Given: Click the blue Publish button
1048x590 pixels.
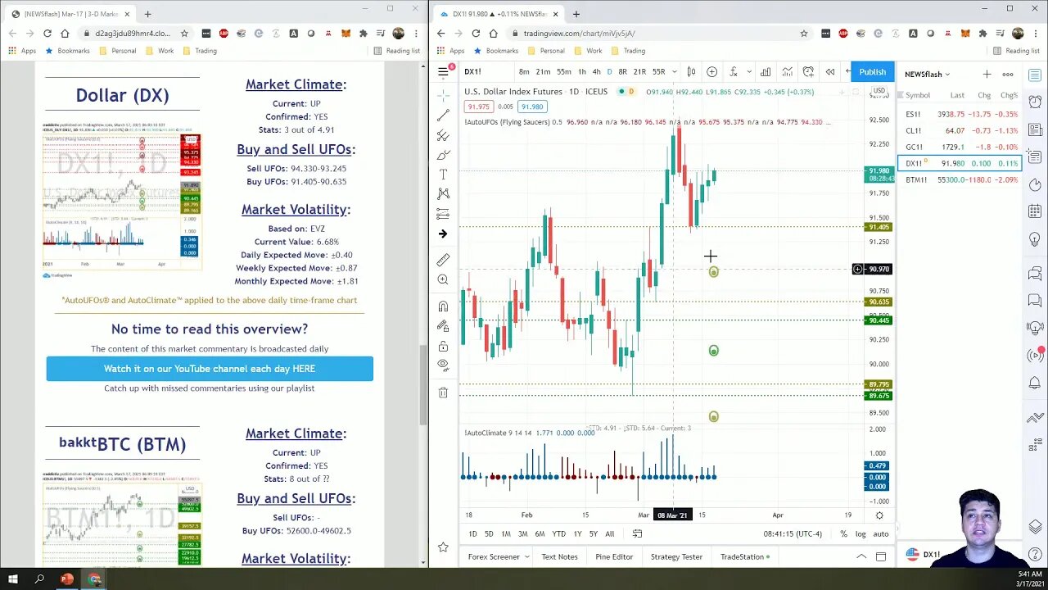Looking at the screenshot, I should (x=872, y=72).
